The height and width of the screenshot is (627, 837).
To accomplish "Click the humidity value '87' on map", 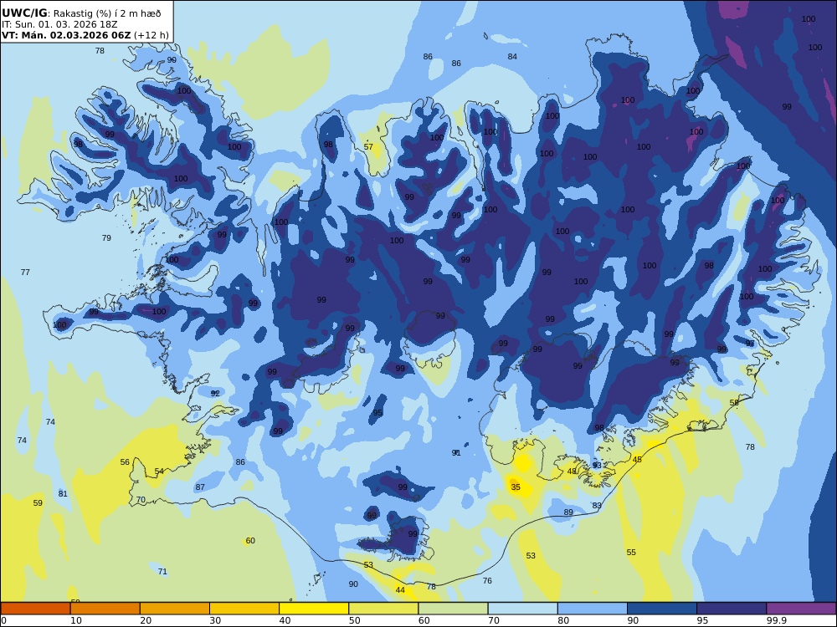I will pos(200,487).
